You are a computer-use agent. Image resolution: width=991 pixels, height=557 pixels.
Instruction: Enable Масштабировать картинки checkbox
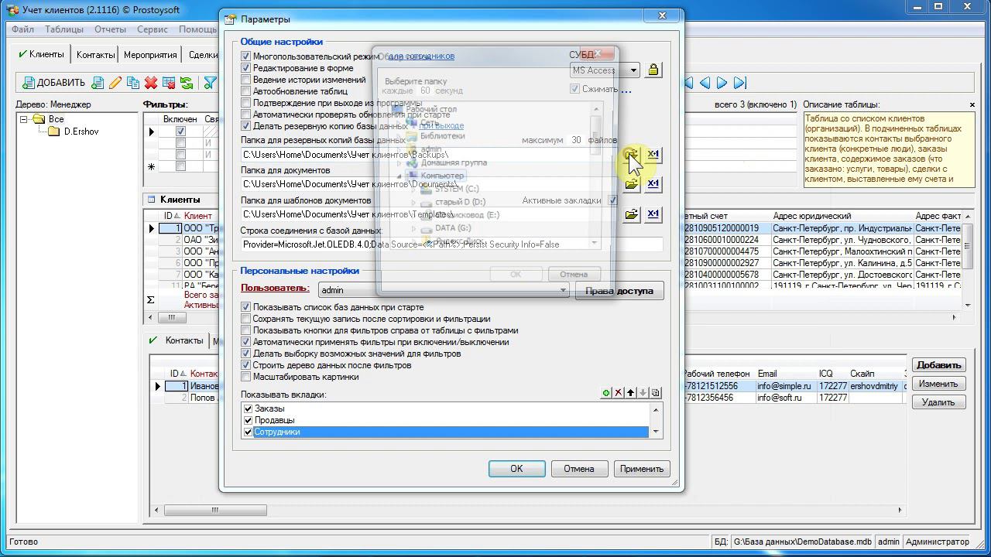pos(246,377)
